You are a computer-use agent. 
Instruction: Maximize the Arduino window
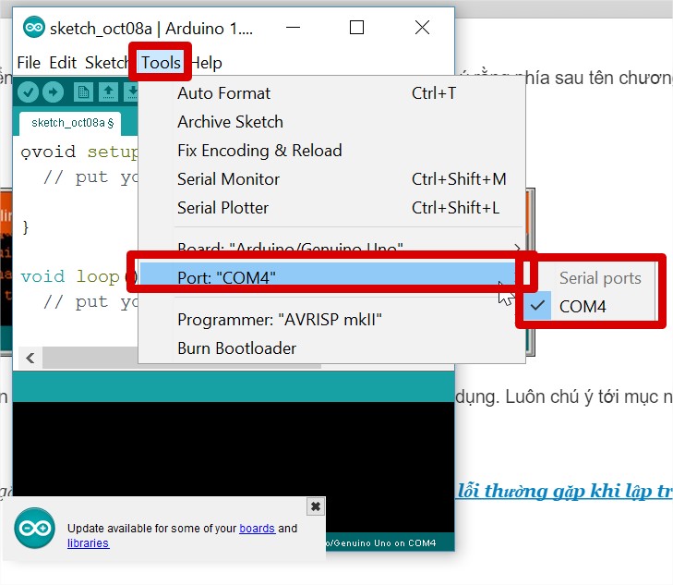coord(356,28)
